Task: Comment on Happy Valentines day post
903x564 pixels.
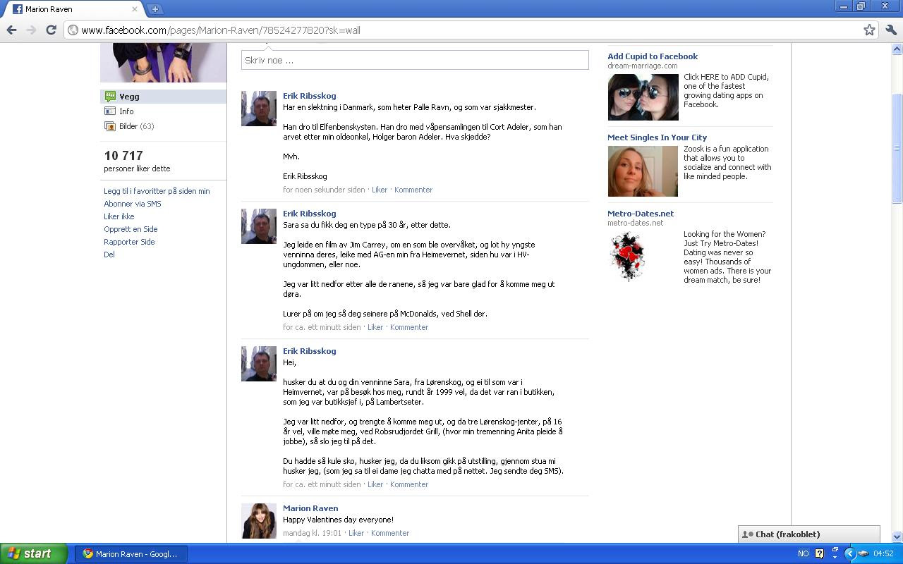Action: coord(390,533)
